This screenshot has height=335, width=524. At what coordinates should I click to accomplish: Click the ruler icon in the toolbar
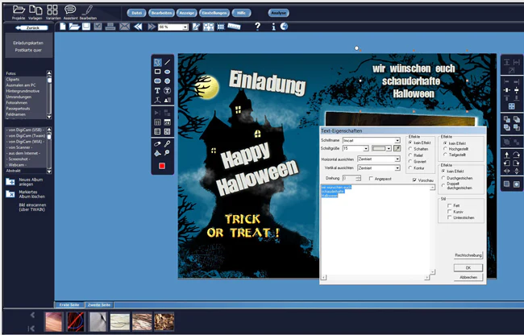pyautogui.click(x=234, y=27)
